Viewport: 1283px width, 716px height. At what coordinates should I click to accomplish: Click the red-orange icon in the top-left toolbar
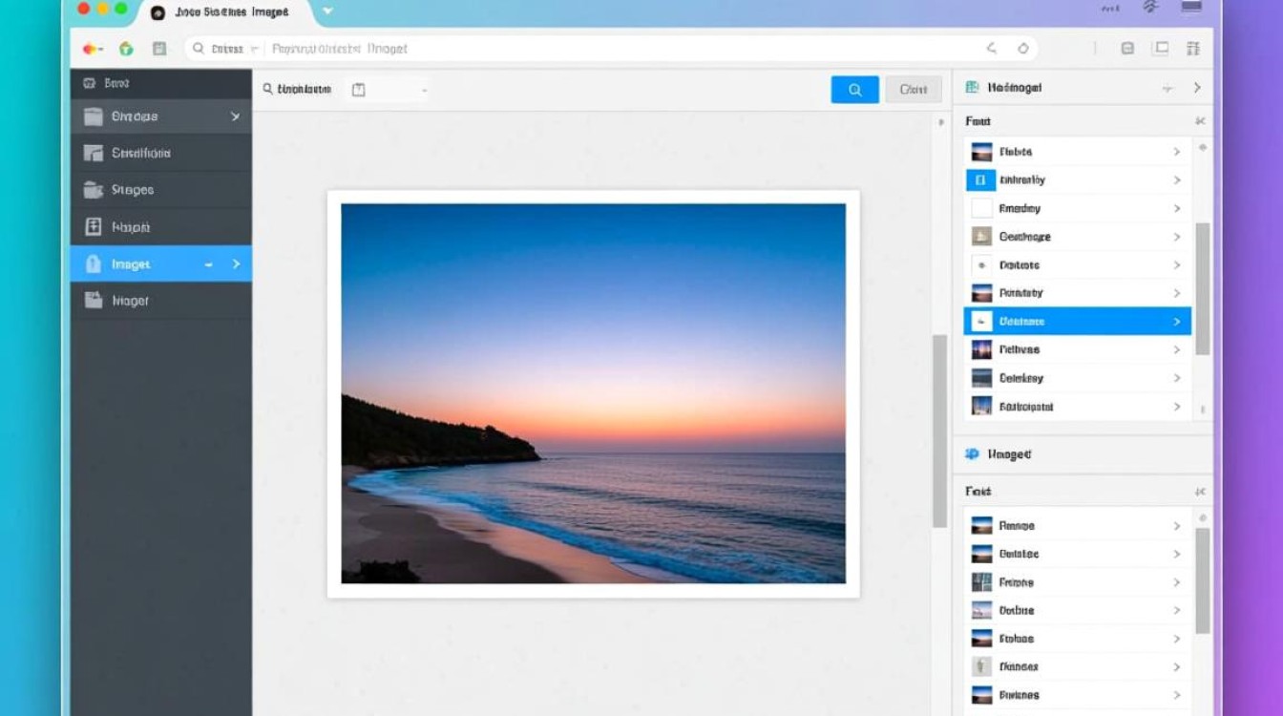pos(91,49)
